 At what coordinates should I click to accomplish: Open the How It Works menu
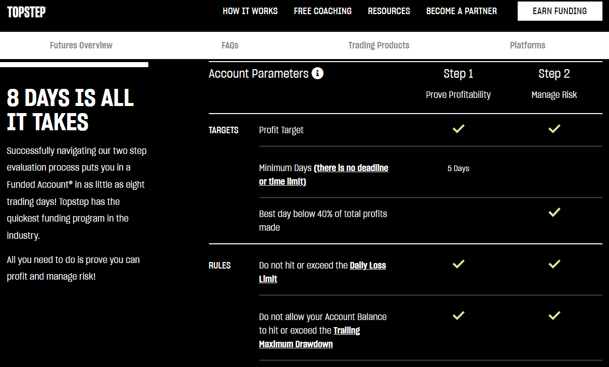(x=250, y=11)
